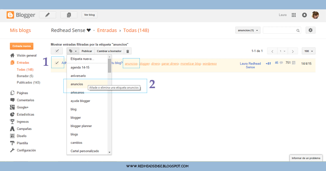The image size is (326, 171).
Task: Toggle the select-all checkbox in toolbar
Action: (x=57, y=51)
